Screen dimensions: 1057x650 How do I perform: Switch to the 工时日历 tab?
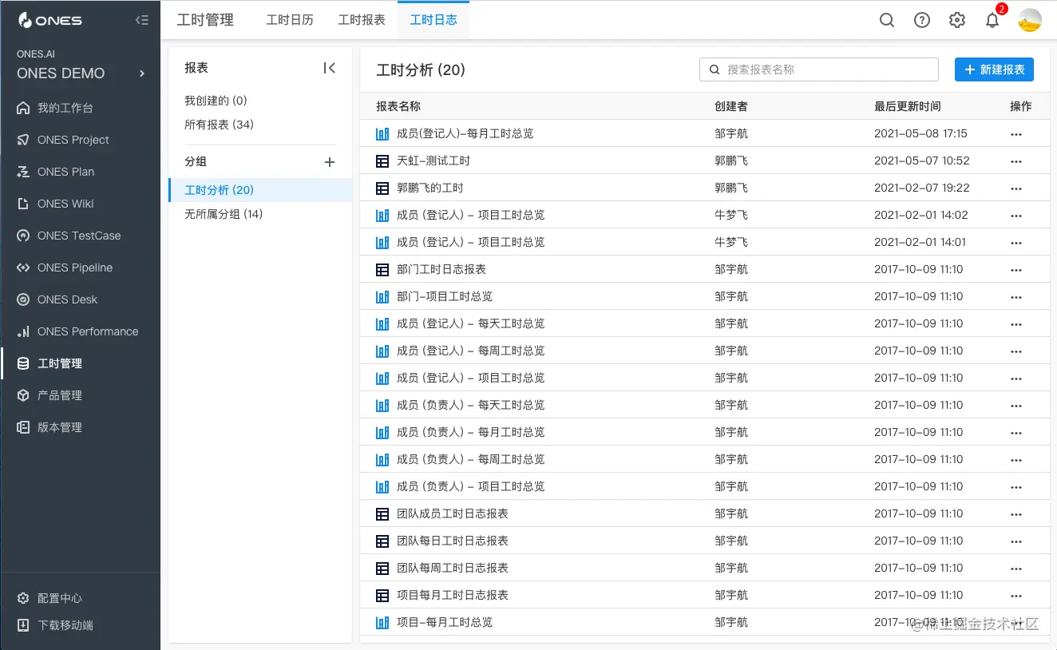(x=290, y=20)
